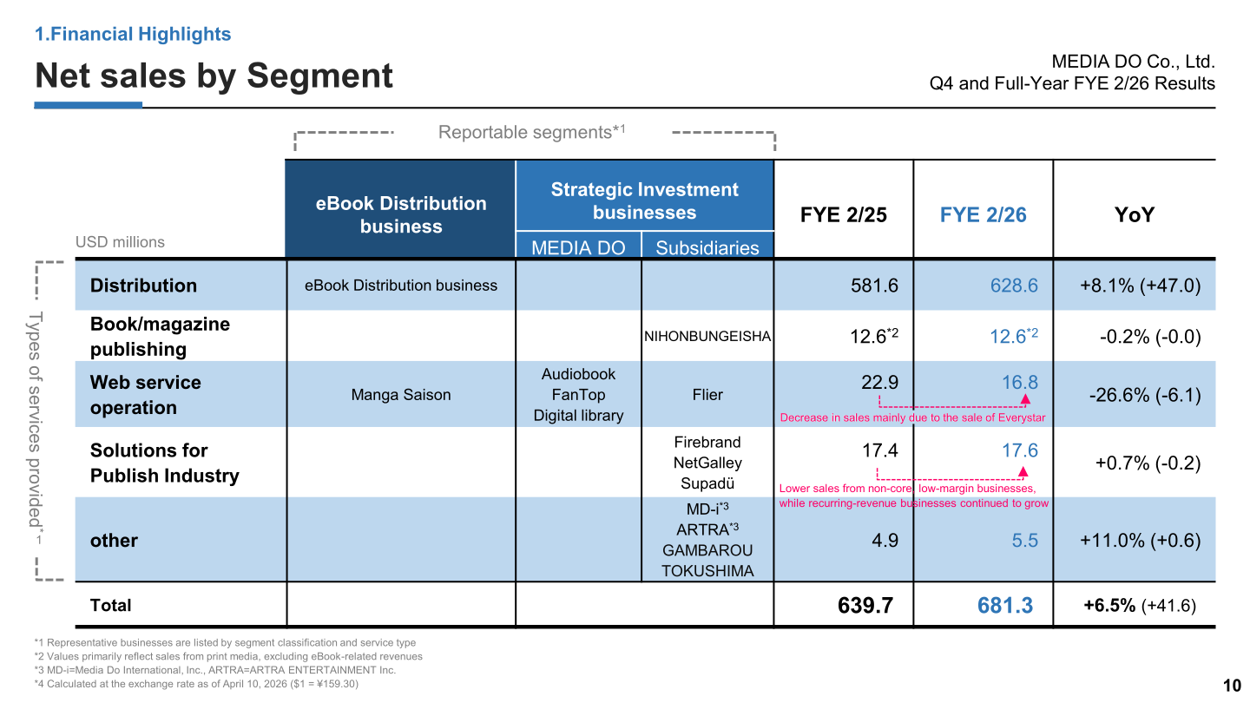Click 'Q4 and Full-Year FYE 2/26 Results' text

(x=1072, y=83)
